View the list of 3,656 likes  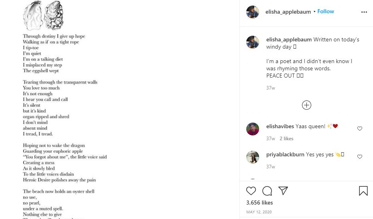[259, 203]
